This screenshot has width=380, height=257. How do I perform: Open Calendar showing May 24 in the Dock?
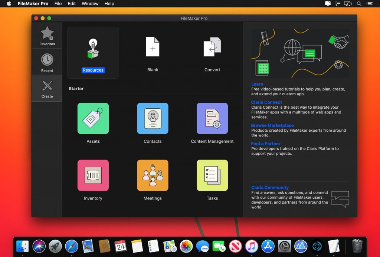pyautogui.click(x=121, y=246)
